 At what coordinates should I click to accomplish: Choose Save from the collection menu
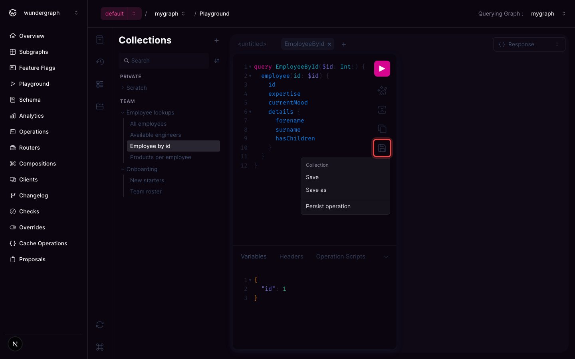(x=345, y=177)
